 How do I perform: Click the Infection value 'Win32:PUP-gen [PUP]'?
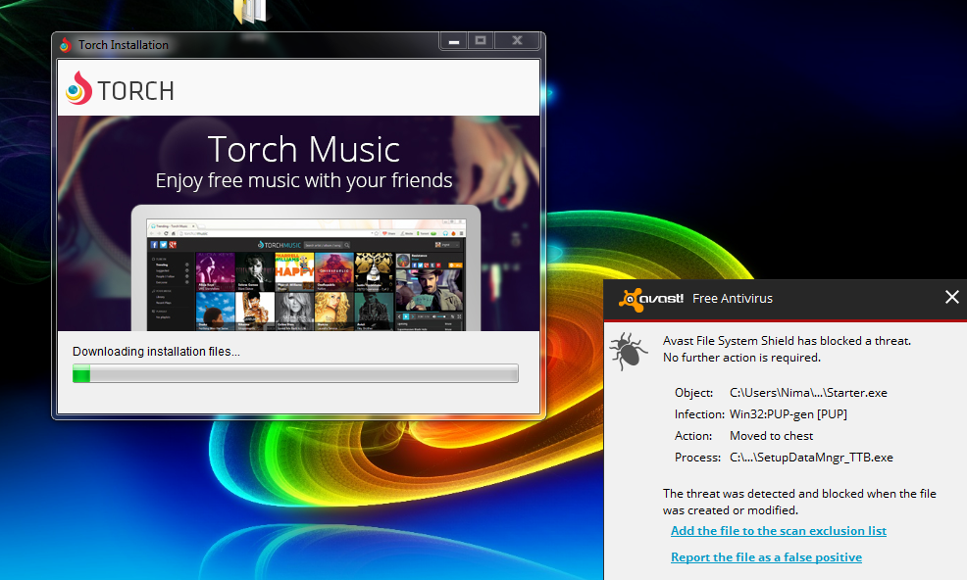(x=789, y=414)
